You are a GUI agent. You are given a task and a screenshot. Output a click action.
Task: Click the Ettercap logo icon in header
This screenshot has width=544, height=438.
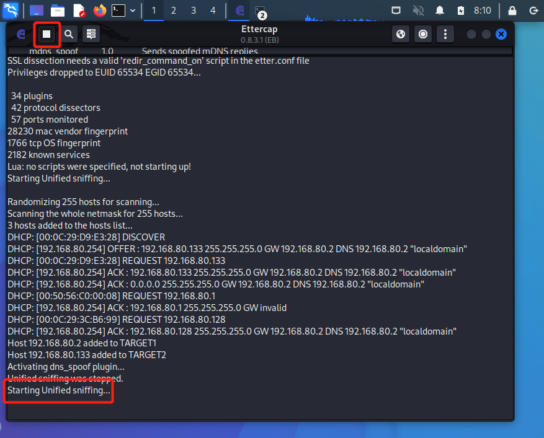click(x=21, y=34)
